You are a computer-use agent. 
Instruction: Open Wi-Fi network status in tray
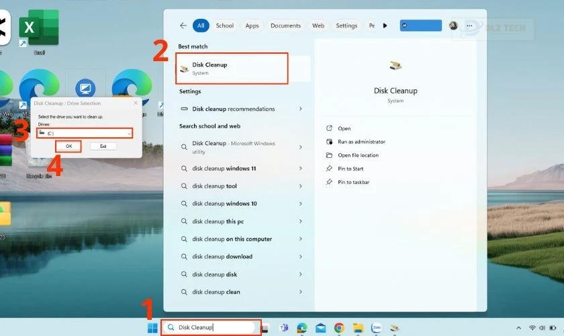click(532, 328)
